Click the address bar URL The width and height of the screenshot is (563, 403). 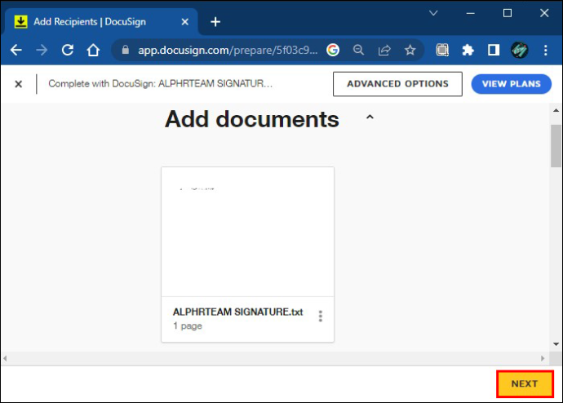(228, 50)
